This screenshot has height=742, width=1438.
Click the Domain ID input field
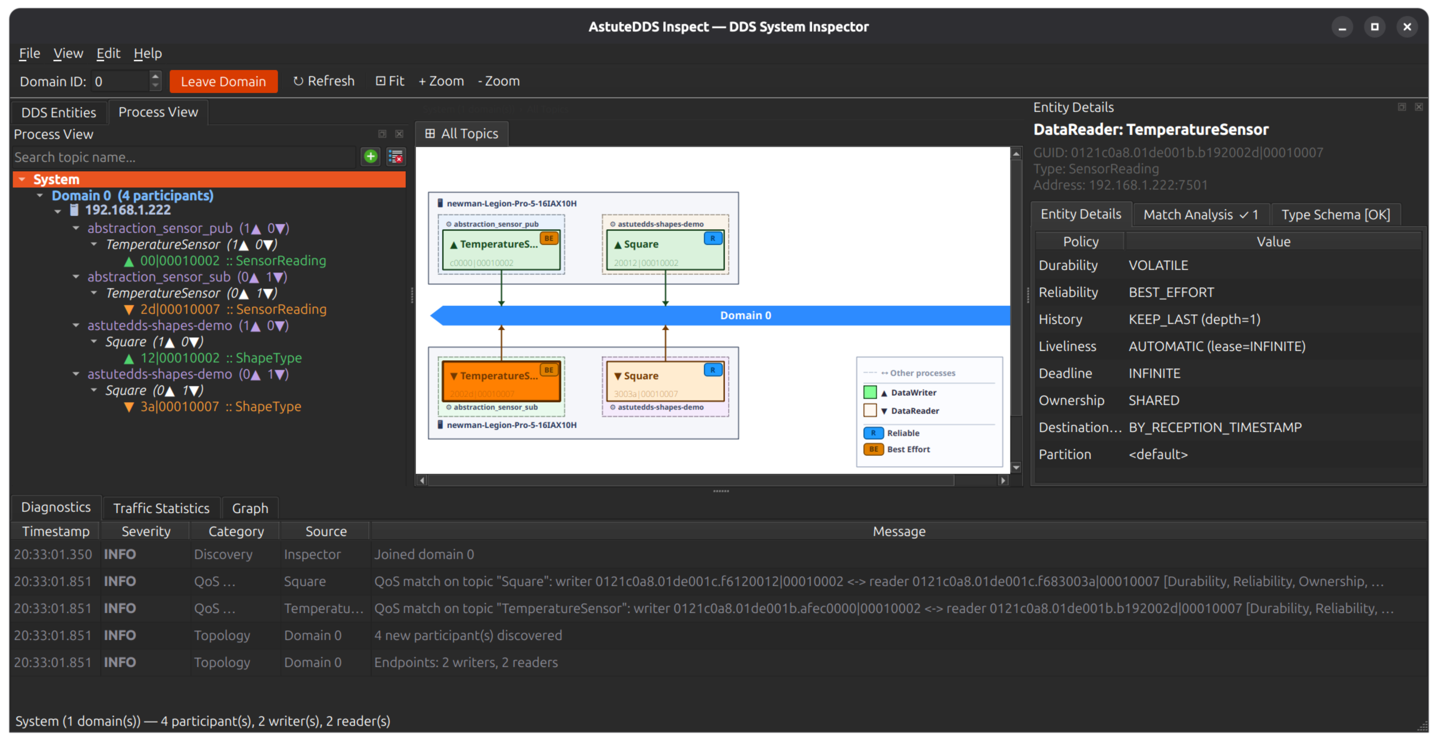pos(120,81)
